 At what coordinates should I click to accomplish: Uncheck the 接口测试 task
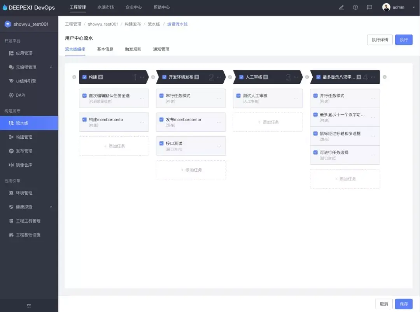coord(161,143)
